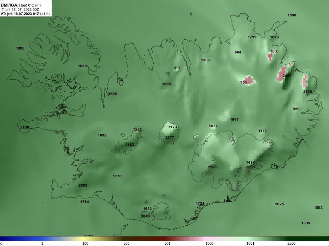Click the 754 label beside the pink area
Screen dimensions: 329x246
click(243, 82)
